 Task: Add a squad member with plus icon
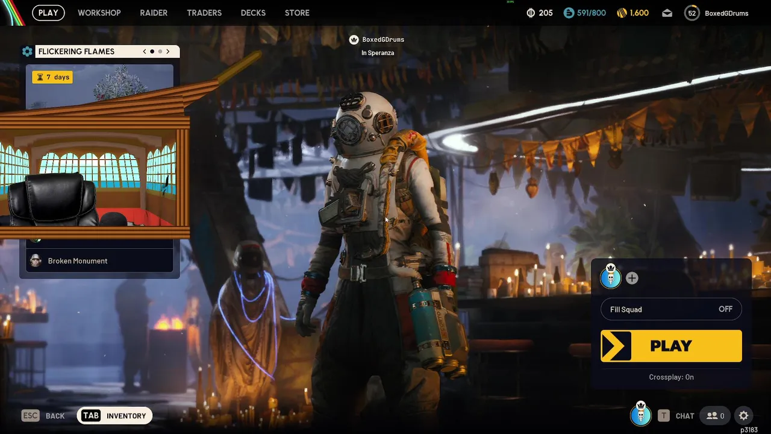(632, 278)
